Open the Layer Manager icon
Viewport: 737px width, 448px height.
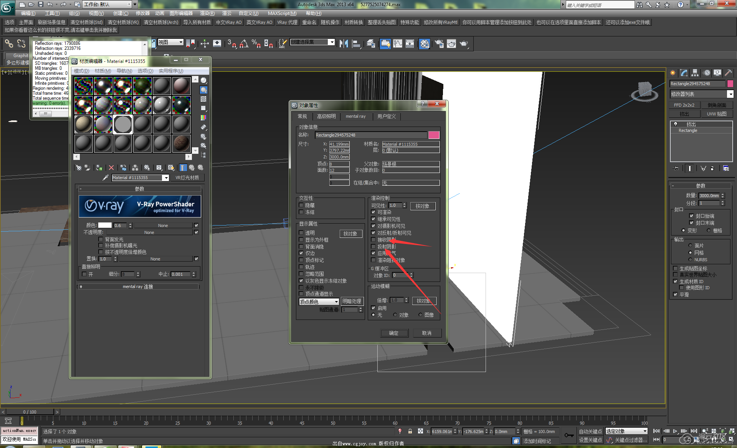click(371, 44)
